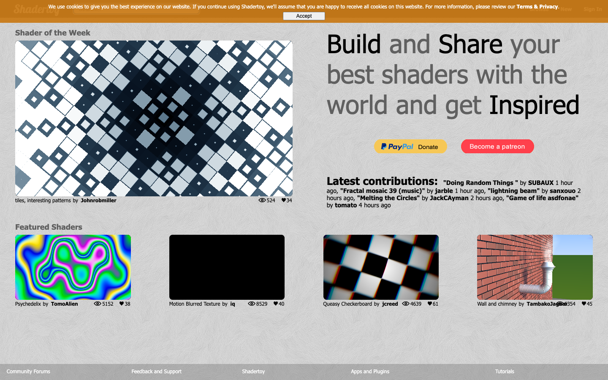Click the heart icon beside 40 likes
The height and width of the screenshot is (380, 608).
click(x=276, y=304)
